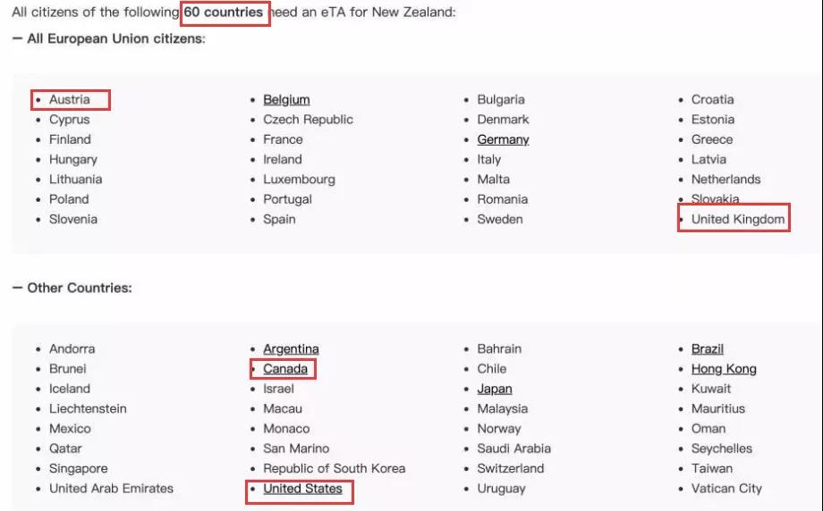Click the "All European Union citizens" heading
Viewport: 823px width, 511px height.
point(115,39)
